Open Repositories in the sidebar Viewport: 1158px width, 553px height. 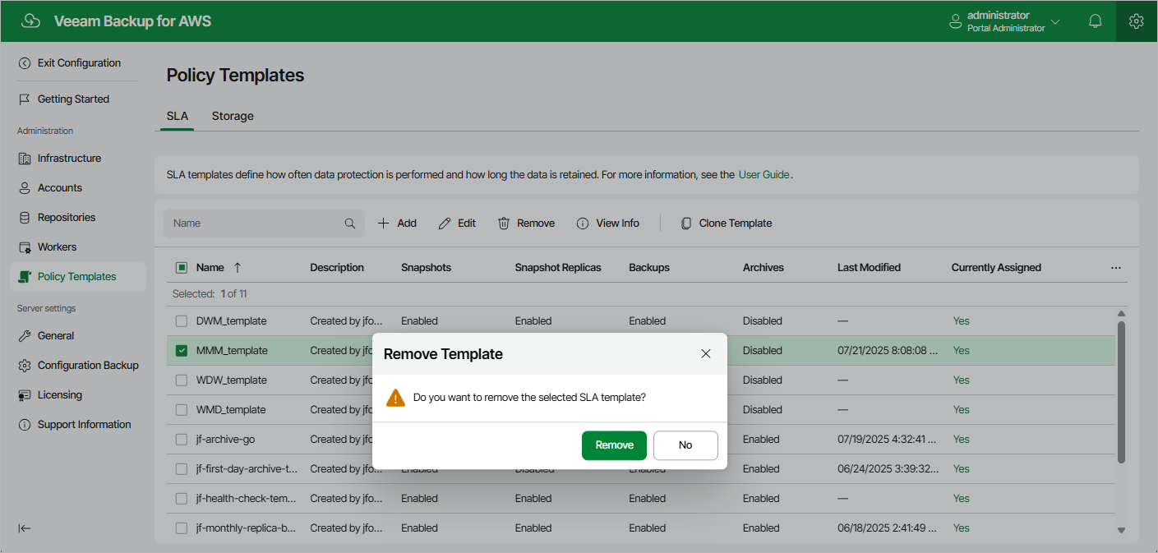click(x=67, y=218)
